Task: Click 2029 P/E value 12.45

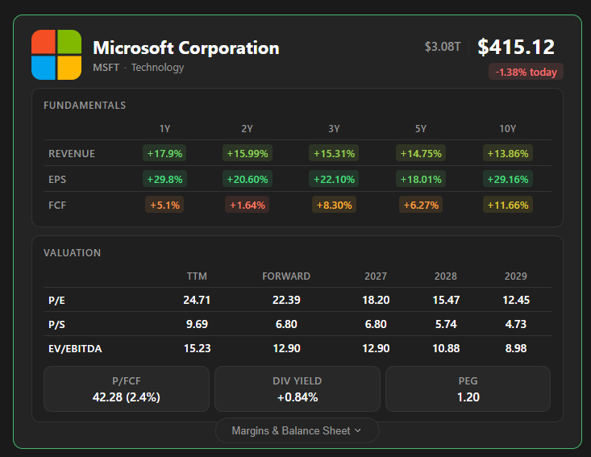Action: (516, 300)
